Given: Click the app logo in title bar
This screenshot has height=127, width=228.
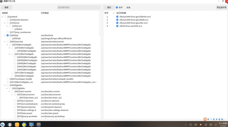Looking at the screenshot, I should tap(1, 1).
